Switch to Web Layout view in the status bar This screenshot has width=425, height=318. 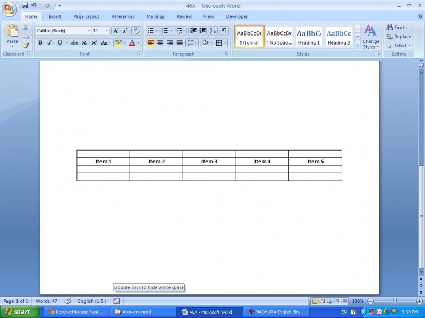pos(328,301)
